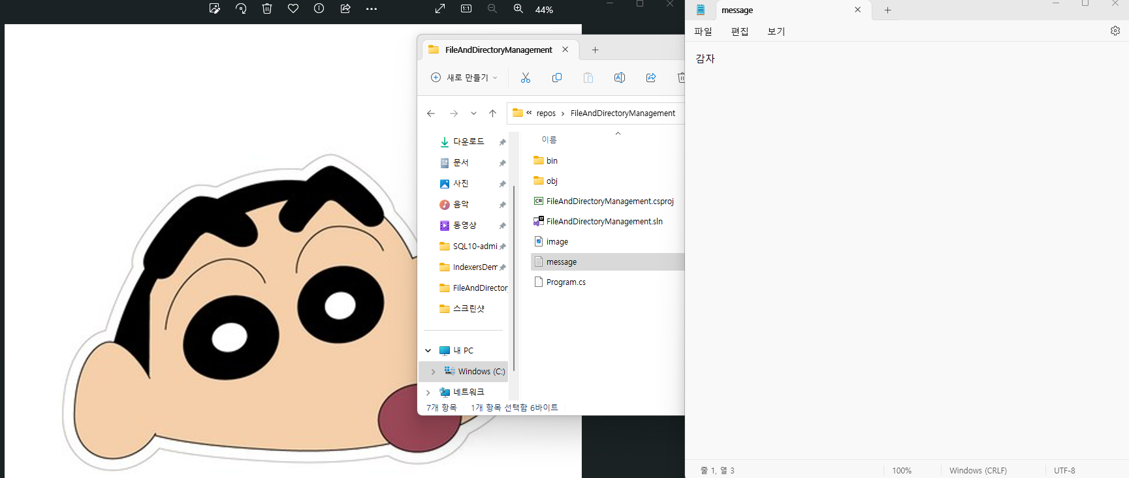The height and width of the screenshot is (478, 1129).
Task: Open recent locations chevron in Explorer
Action: coord(473,113)
